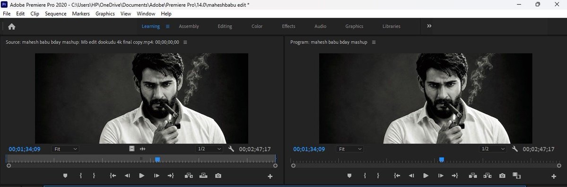Switch to Audio workspace
This screenshot has height=187, width=567.
point(320,26)
